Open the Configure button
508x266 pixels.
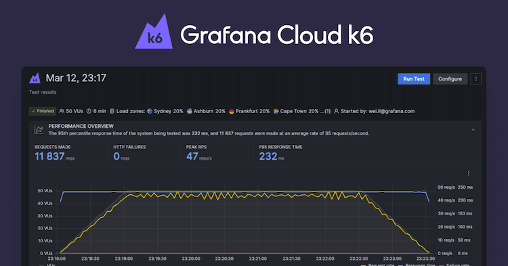coord(450,79)
